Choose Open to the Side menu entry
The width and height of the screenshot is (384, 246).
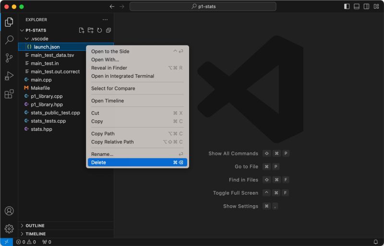pos(137,51)
